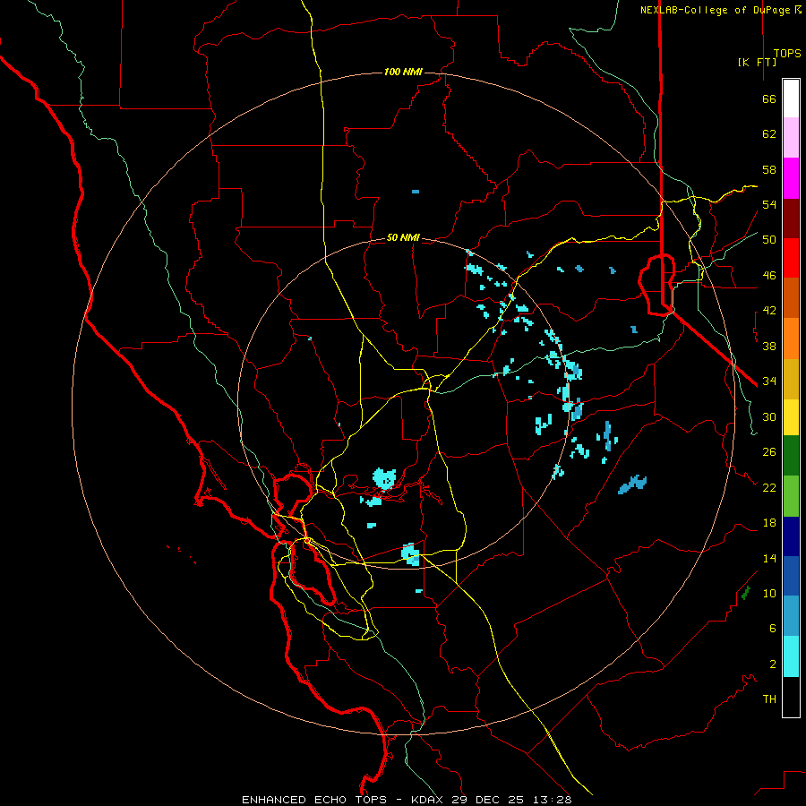
Task: Click the legend value '18'
Action: pos(769,523)
